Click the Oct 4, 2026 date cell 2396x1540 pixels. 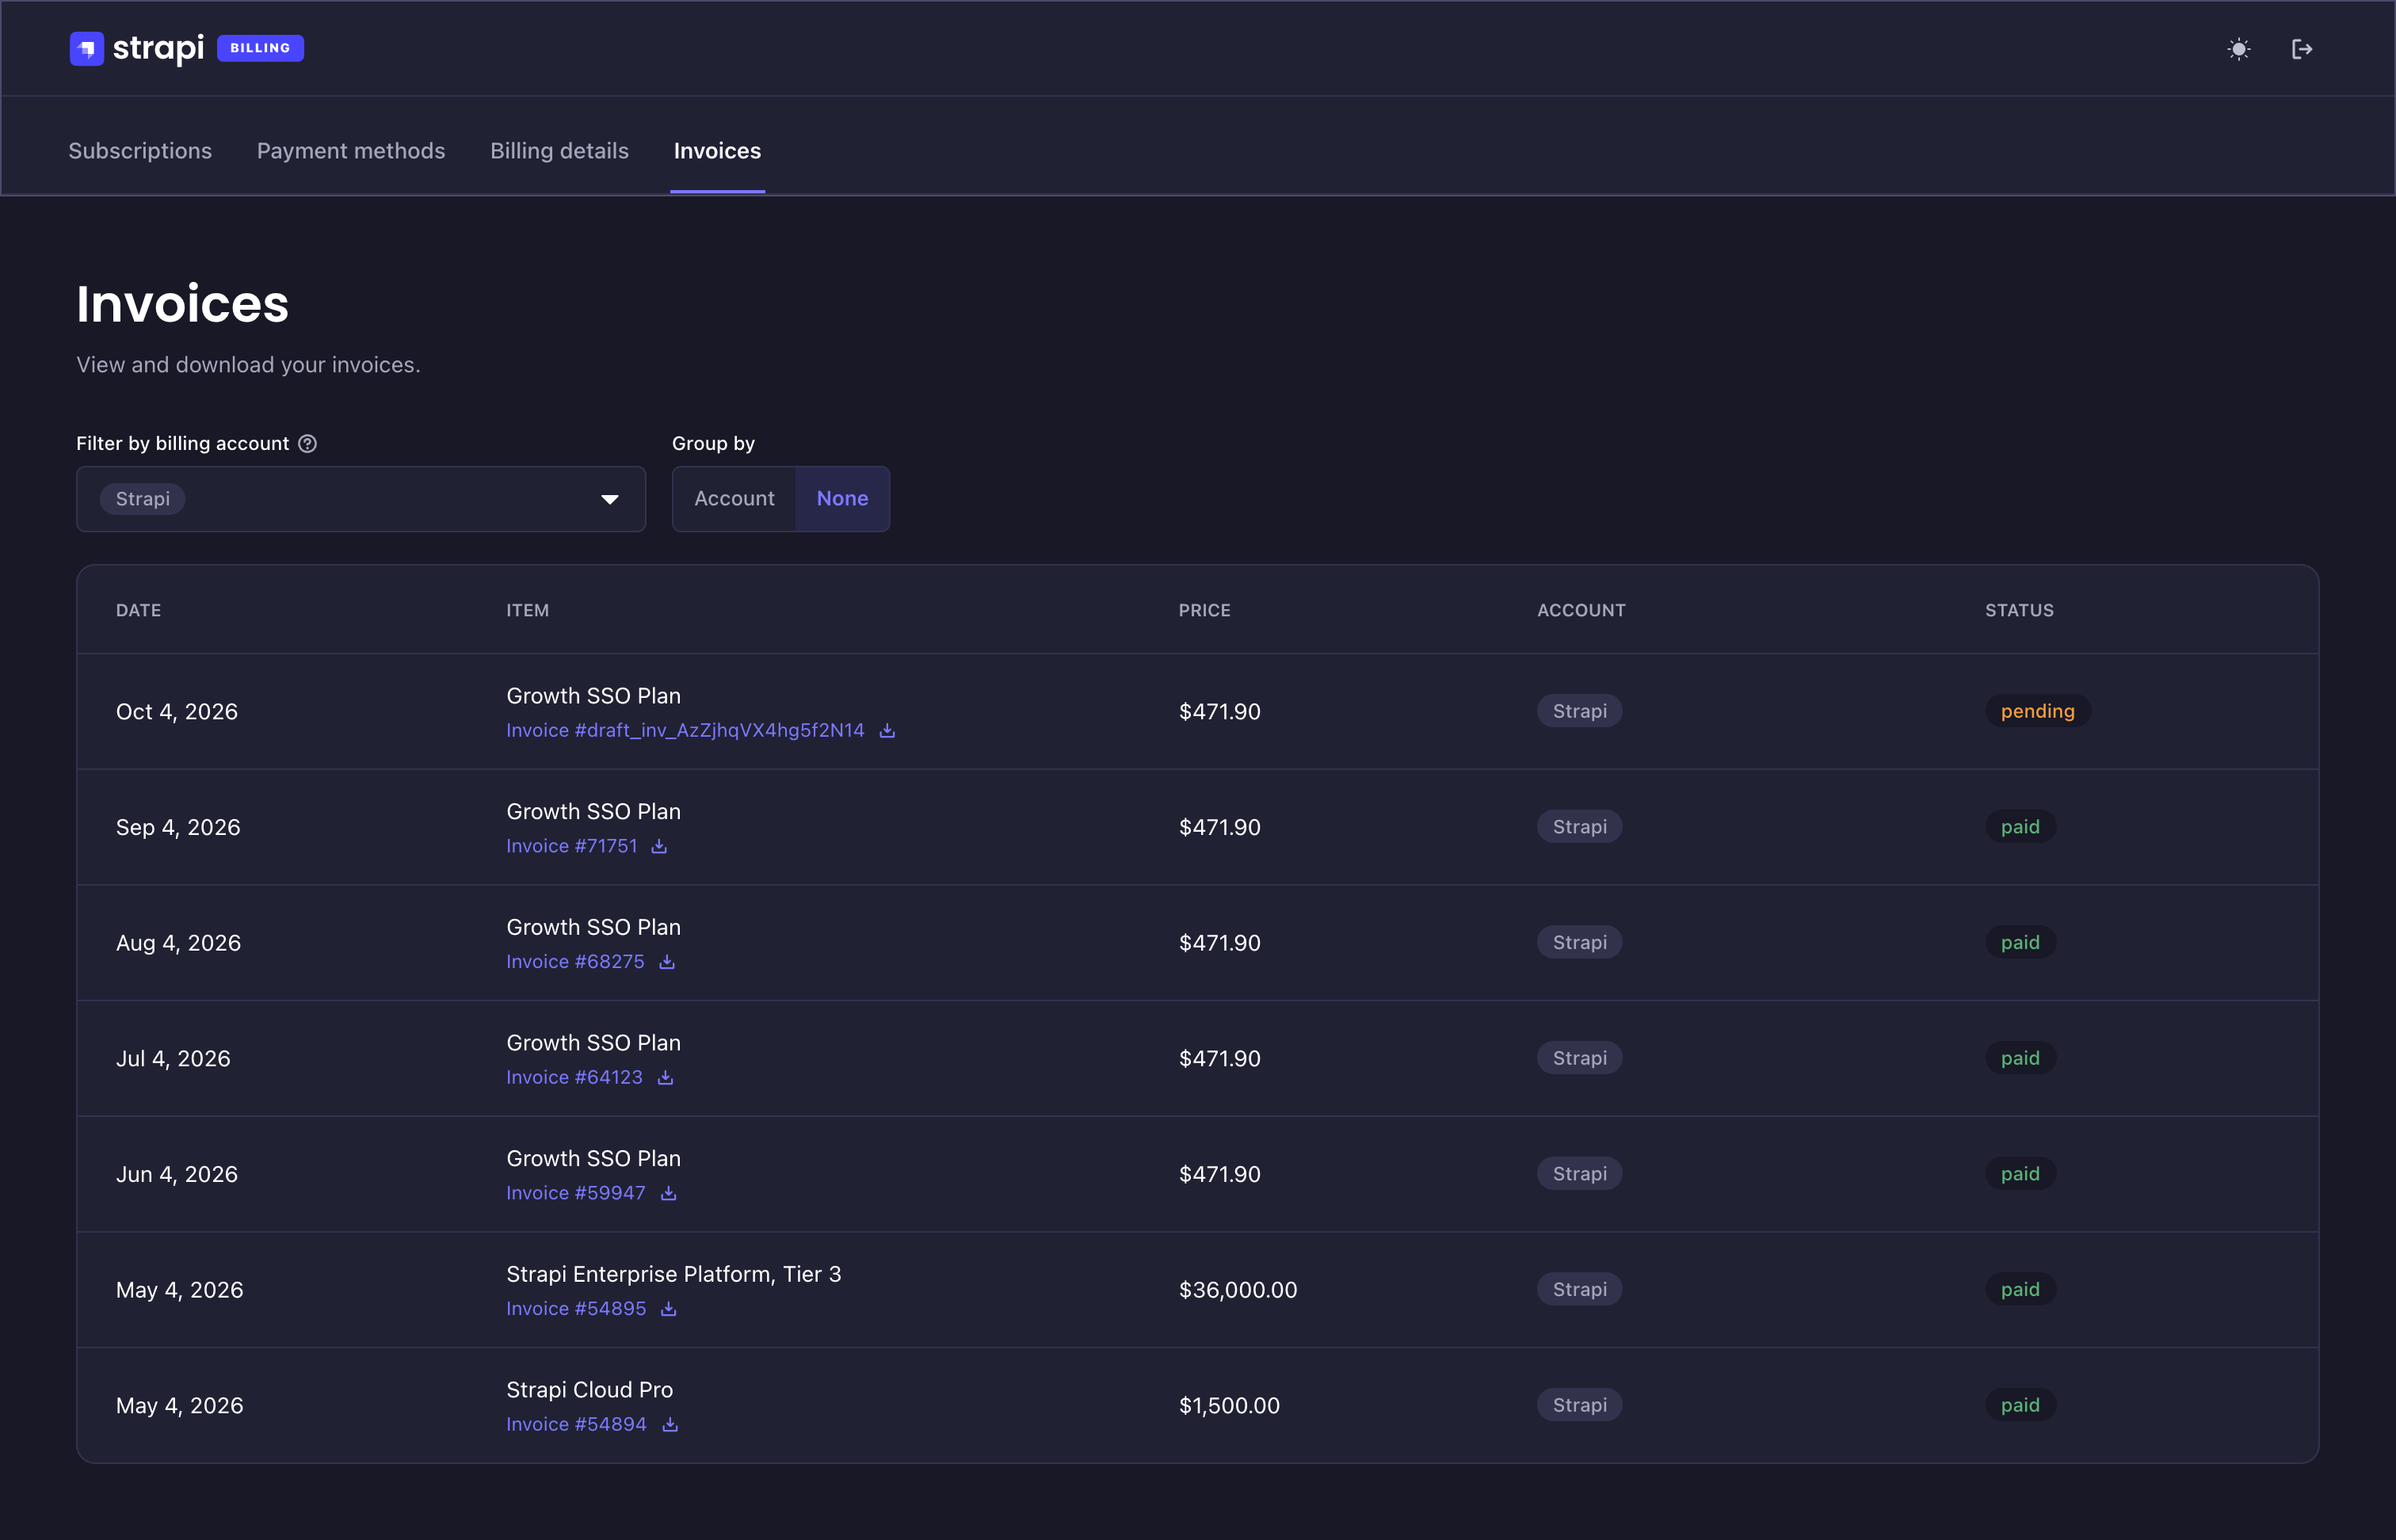[x=177, y=712]
